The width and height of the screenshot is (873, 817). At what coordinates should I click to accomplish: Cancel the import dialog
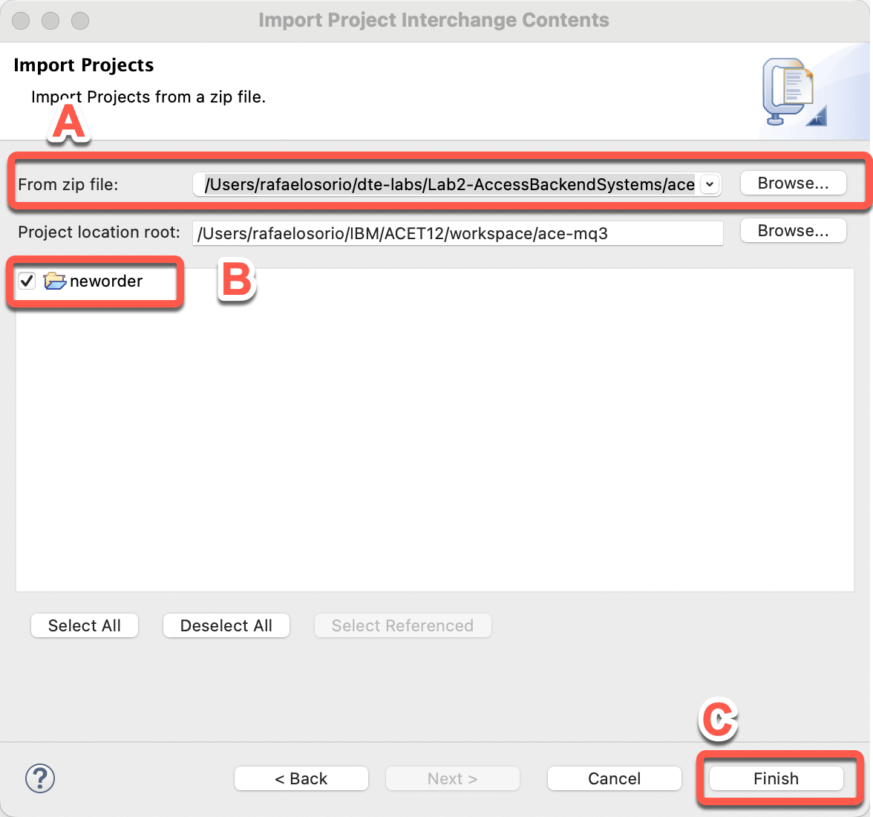point(614,778)
